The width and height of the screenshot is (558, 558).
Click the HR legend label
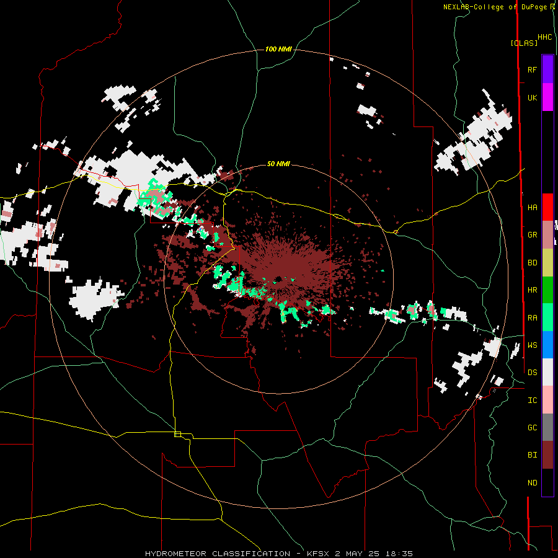pyautogui.click(x=532, y=290)
